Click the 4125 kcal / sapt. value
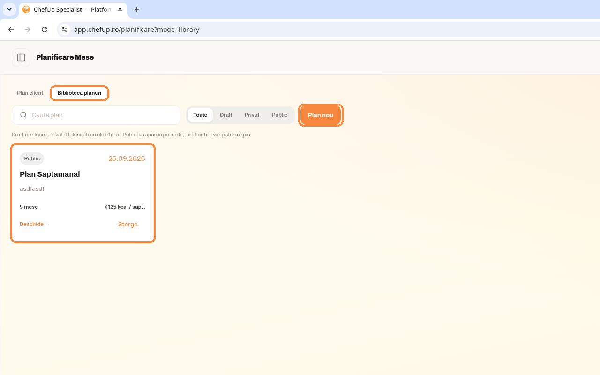The width and height of the screenshot is (600, 375). pyautogui.click(x=125, y=207)
